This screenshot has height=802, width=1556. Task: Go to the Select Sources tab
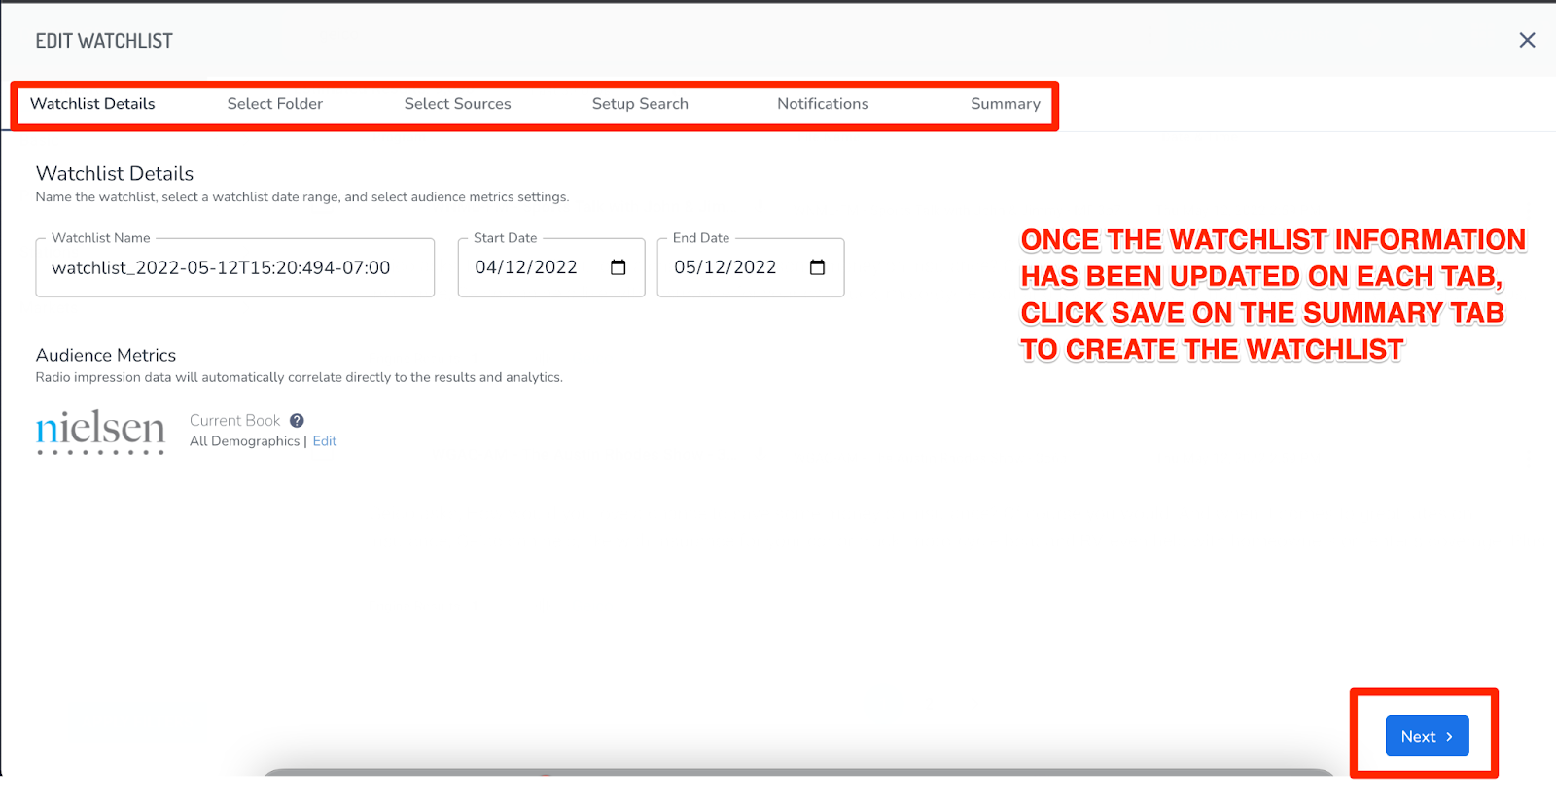[457, 104]
